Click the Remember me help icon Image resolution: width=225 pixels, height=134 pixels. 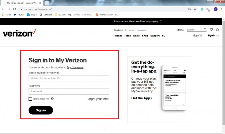tap(52, 98)
